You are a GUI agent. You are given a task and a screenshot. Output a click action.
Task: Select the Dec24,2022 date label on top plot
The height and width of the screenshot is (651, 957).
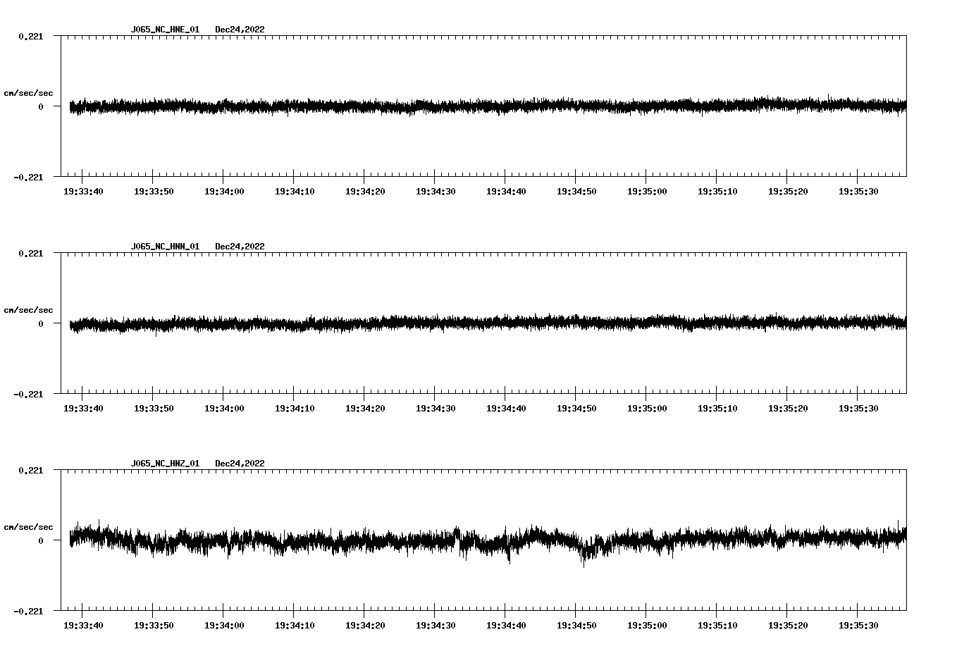tap(240, 30)
